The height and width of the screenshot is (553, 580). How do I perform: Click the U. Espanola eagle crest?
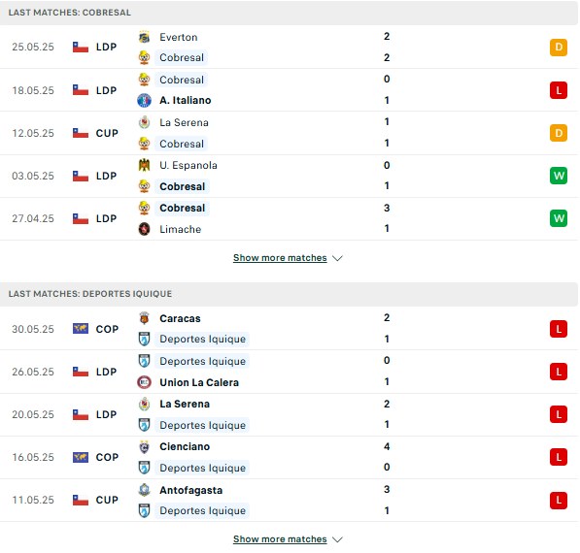click(x=144, y=165)
